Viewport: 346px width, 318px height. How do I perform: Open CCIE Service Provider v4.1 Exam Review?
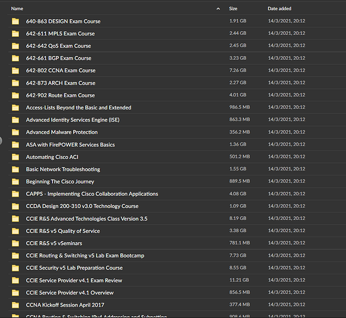pos(177,280)
